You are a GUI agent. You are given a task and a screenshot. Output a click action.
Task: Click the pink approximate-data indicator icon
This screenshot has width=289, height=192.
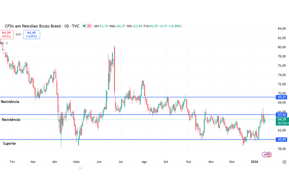pyautogui.click(x=89, y=26)
